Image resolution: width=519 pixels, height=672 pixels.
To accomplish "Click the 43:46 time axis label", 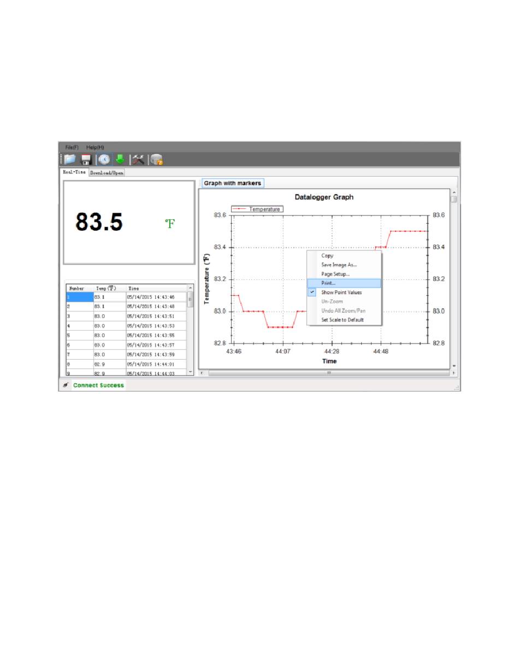I will pos(234,352).
